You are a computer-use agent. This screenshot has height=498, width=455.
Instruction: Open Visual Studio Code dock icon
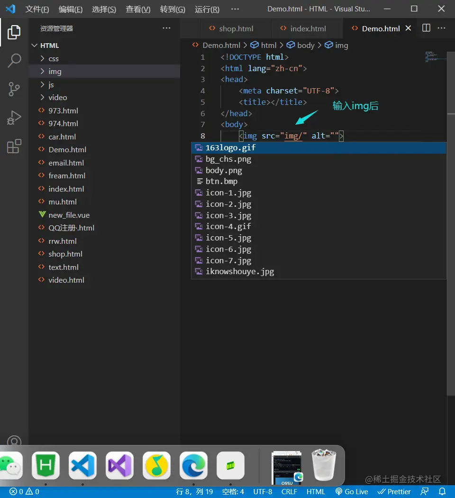coord(82,466)
